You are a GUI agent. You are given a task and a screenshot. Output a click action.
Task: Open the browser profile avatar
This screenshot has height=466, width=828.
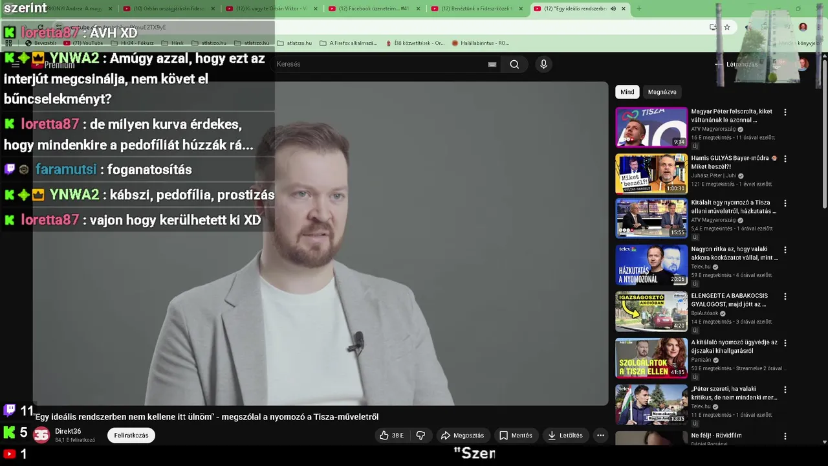803,27
